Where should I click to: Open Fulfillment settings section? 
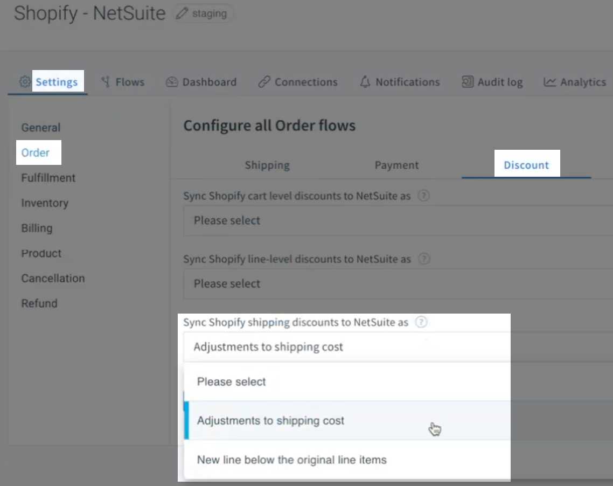[48, 178]
